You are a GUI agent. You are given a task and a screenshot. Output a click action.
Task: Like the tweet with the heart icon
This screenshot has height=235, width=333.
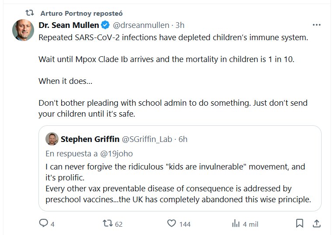pos(172,223)
